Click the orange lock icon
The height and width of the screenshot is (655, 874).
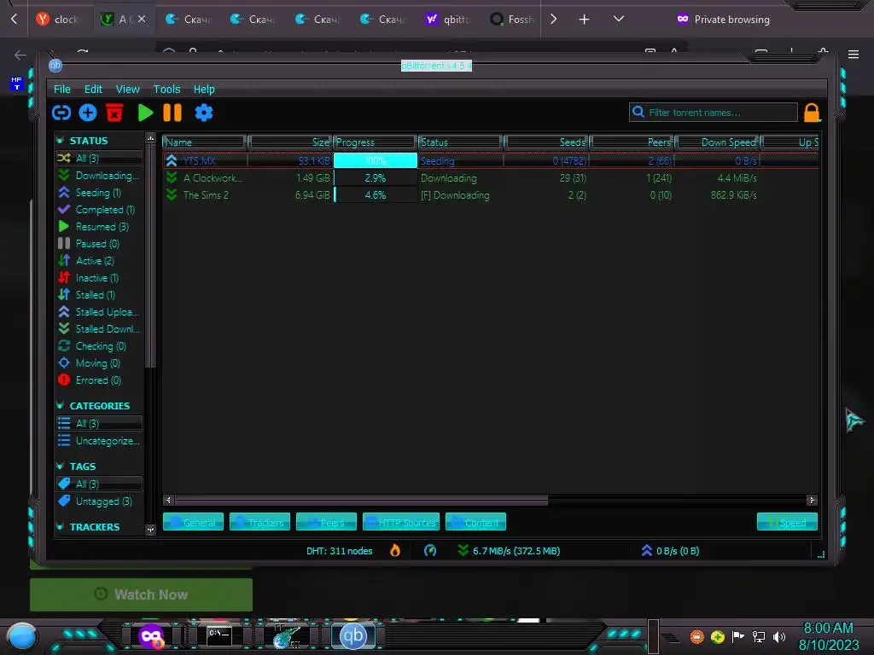pyautogui.click(x=812, y=113)
